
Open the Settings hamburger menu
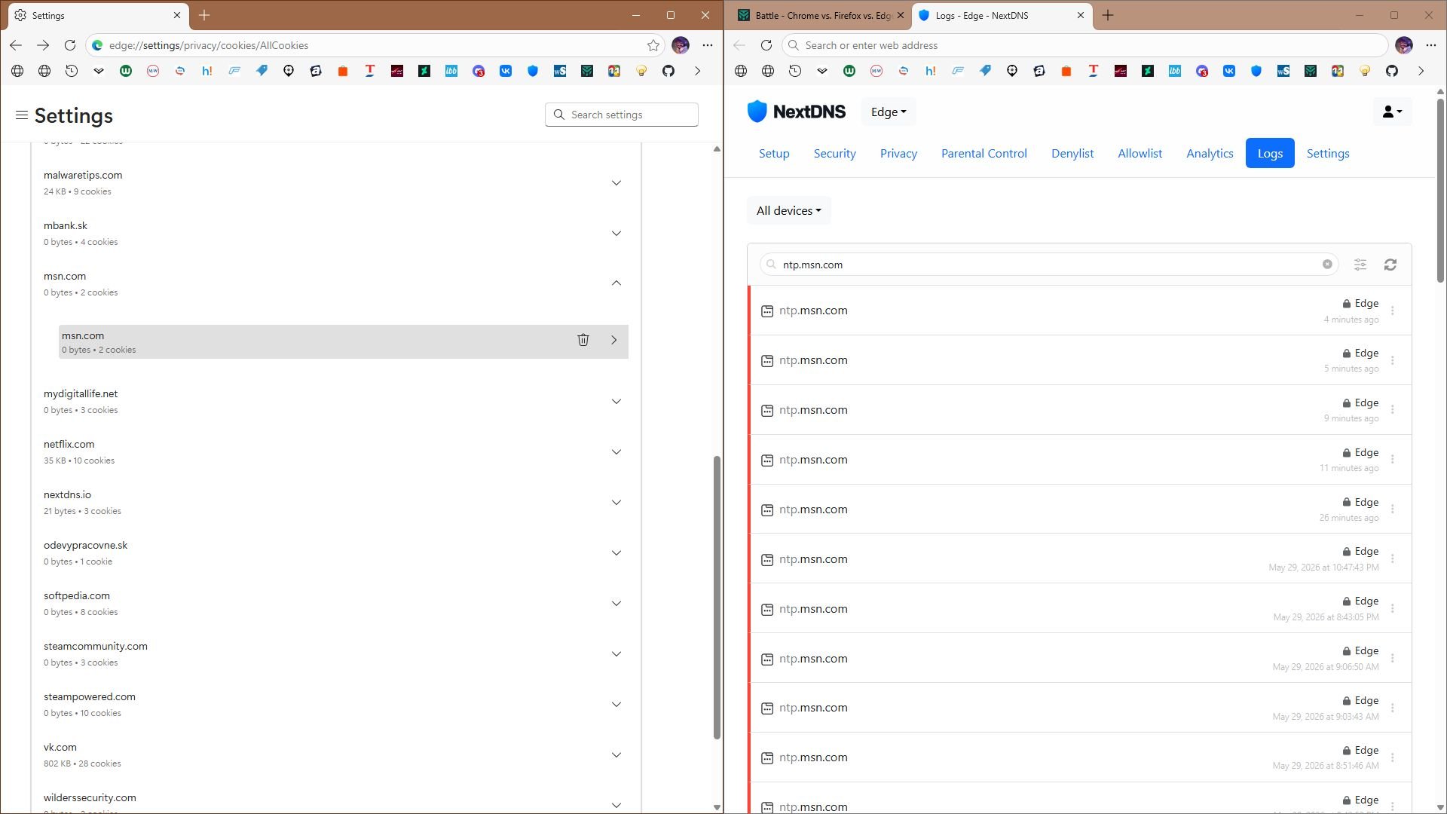point(22,115)
